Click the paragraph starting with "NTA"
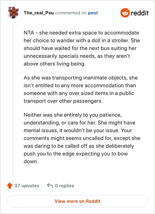The height and width of the screenshot is (214, 155). click(x=82, y=48)
